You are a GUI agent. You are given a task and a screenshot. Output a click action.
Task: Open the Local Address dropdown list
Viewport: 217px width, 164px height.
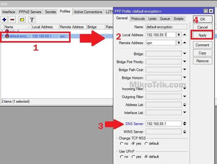pos(179,35)
